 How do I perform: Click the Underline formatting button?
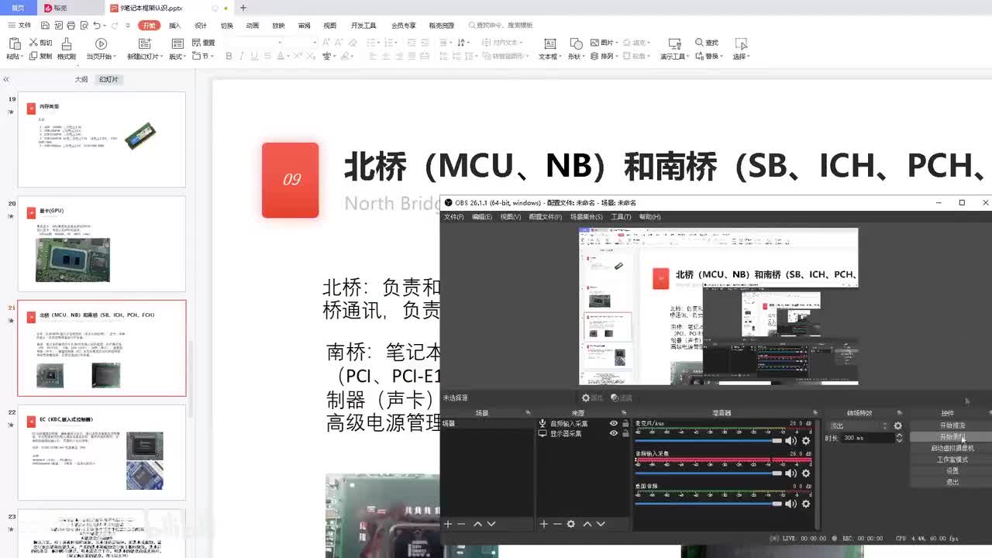254,56
